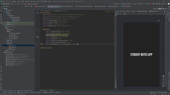Click the Make Project hammer icon

pyautogui.click(x=112, y=4)
